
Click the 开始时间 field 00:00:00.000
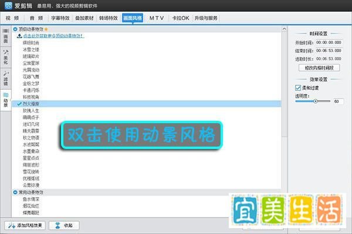click(329, 42)
